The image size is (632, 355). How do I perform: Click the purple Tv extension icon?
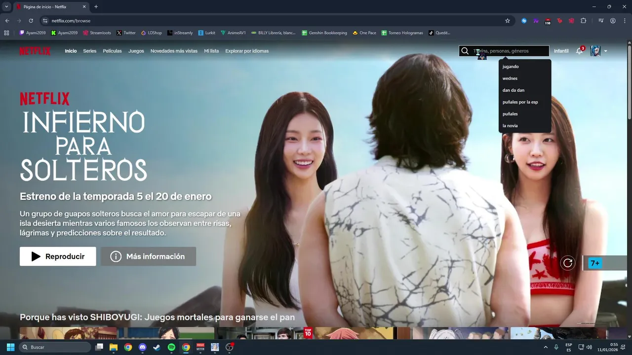[536, 21]
